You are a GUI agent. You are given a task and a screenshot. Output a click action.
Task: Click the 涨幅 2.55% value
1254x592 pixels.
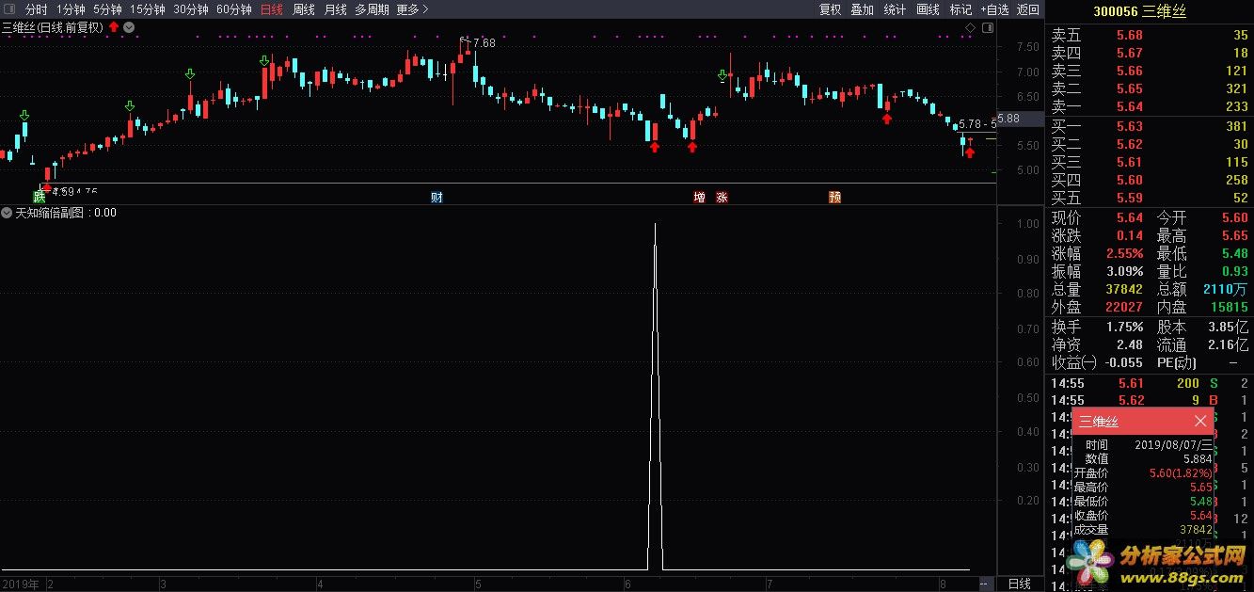tap(1124, 253)
